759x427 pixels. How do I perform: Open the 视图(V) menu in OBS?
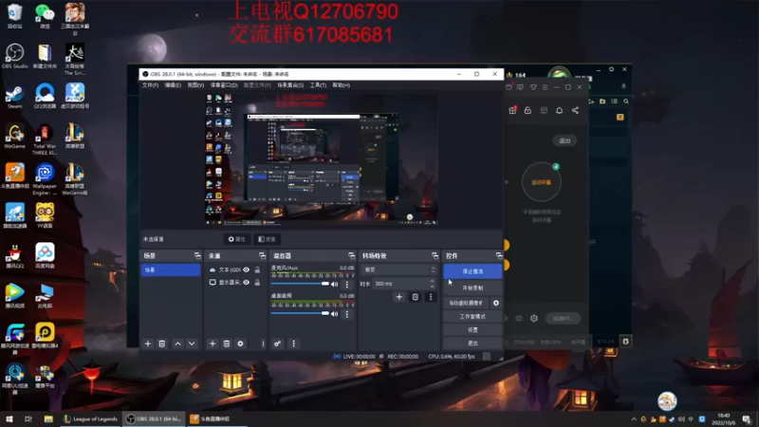(x=195, y=85)
